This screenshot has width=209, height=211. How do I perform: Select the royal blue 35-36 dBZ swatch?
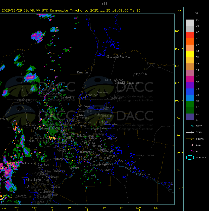pyautogui.click(x=190, y=92)
